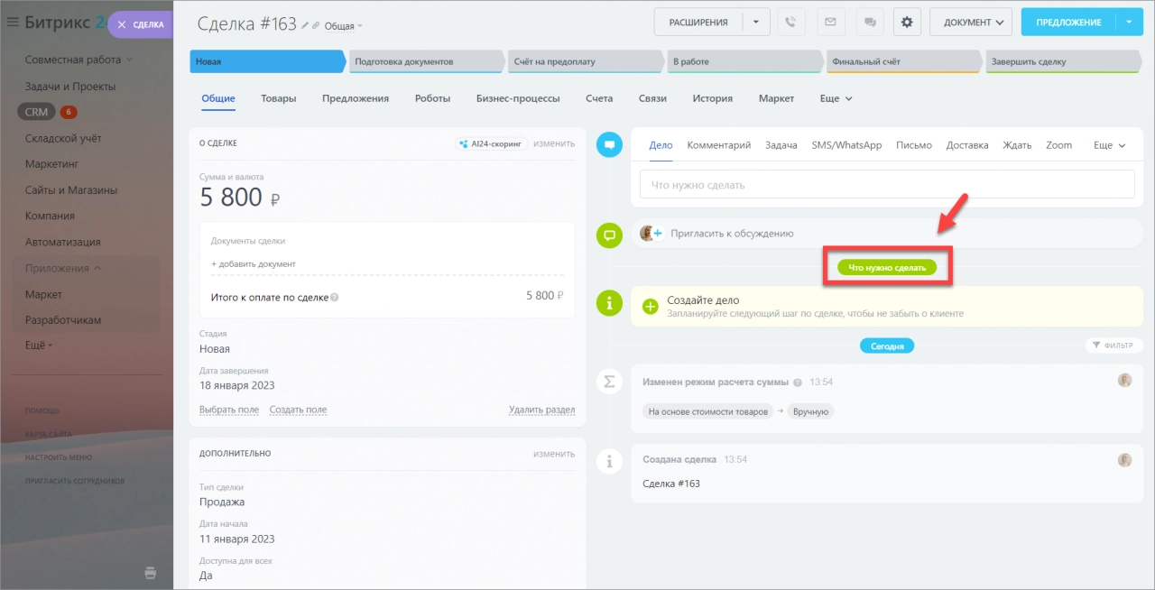The height and width of the screenshot is (590, 1155).
Task: Click the добавить документ link
Action: [x=254, y=263]
